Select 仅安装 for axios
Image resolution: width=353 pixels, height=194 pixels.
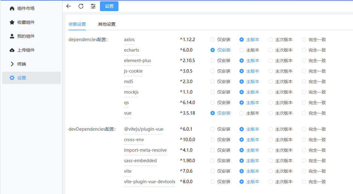[213, 40]
